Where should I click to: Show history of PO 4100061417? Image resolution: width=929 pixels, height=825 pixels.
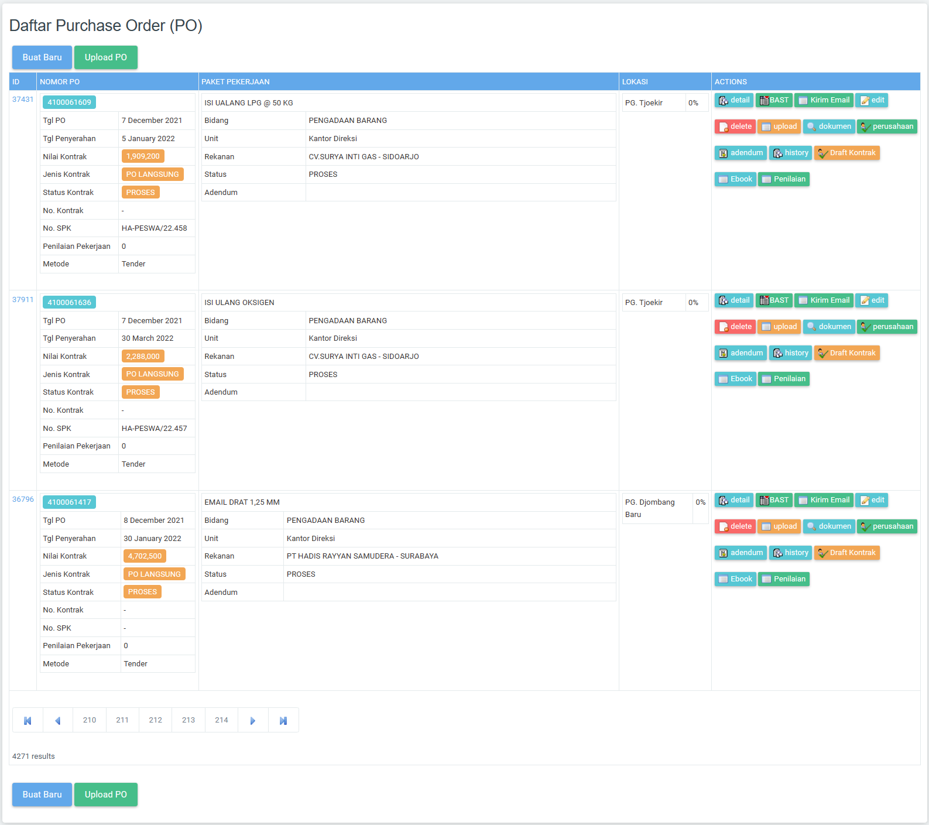click(x=790, y=553)
